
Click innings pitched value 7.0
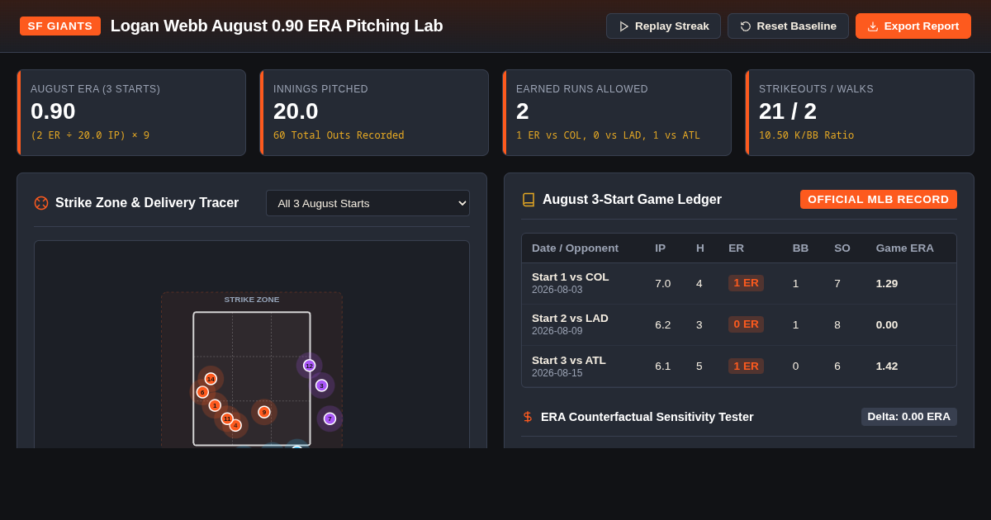[663, 284]
